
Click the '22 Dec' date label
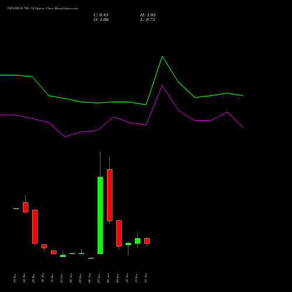pyautogui.click(x=25, y=278)
